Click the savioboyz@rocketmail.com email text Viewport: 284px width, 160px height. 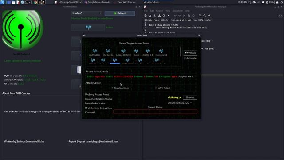click(x=103, y=141)
